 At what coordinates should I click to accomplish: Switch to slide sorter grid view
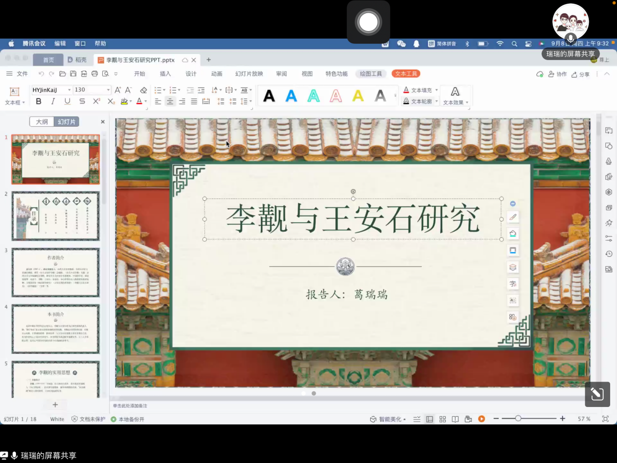(x=443, y=419)
